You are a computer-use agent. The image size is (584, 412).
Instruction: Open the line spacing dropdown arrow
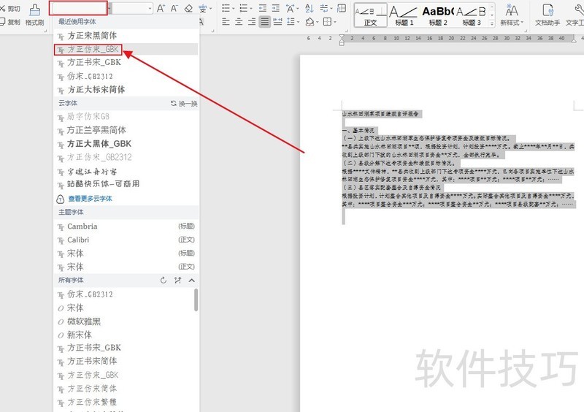tap(298, 23)
